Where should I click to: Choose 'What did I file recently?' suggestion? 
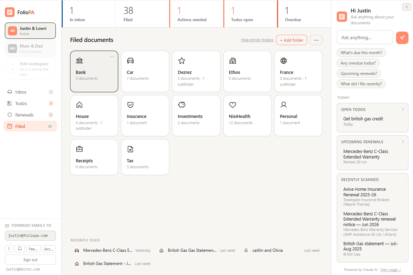[361, 84]
